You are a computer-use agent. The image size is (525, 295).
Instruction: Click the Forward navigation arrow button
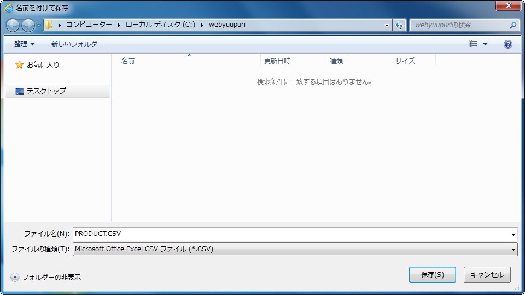point(28,25)
